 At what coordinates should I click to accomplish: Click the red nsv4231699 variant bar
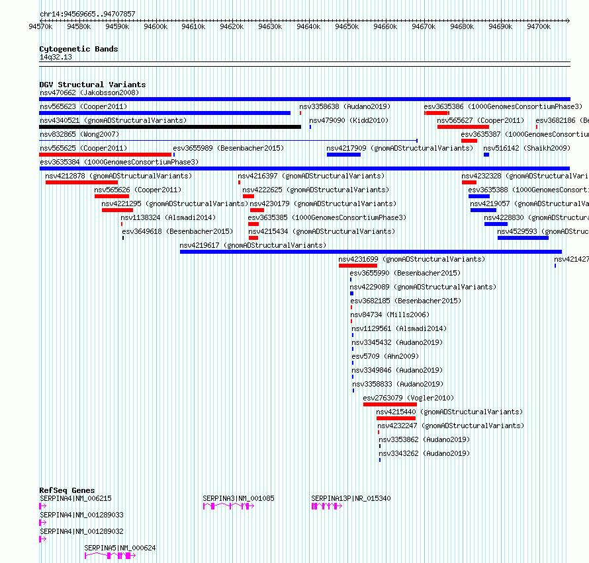358,266
